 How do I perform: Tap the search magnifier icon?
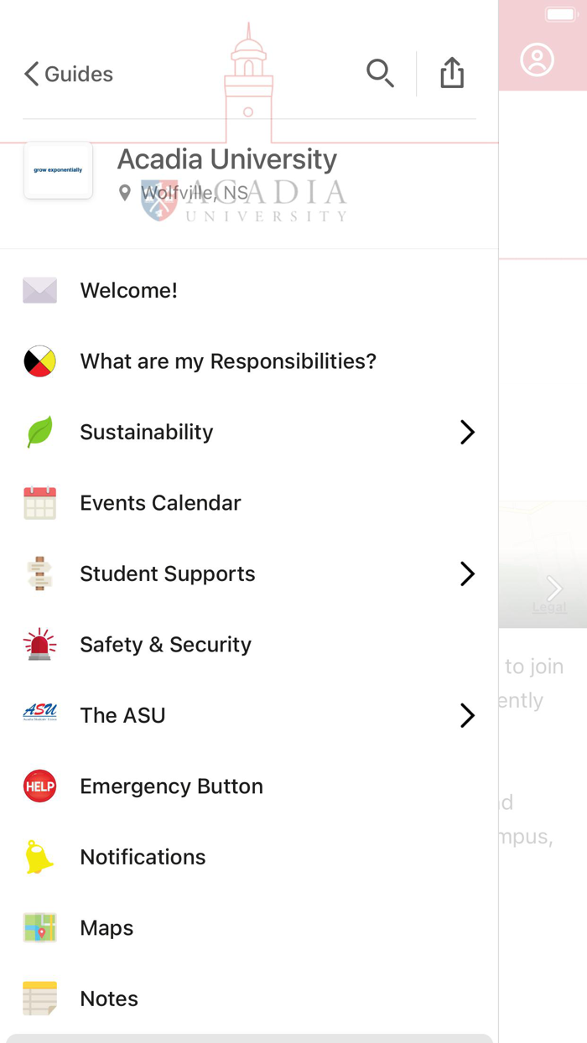pyautogui.click(x=380, y=73)
